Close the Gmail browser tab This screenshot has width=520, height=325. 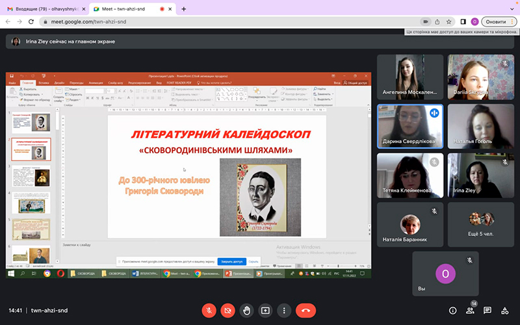(83, 9)
